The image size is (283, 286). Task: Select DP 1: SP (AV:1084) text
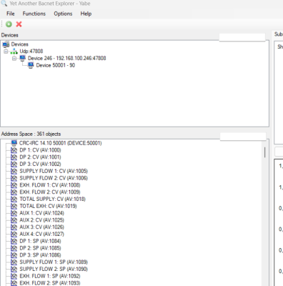point(40,241)
